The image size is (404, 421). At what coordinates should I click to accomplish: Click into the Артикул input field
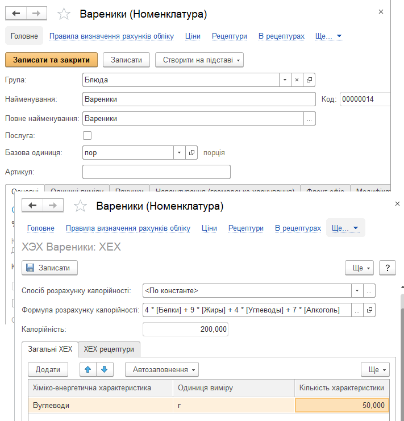[156, 172]
